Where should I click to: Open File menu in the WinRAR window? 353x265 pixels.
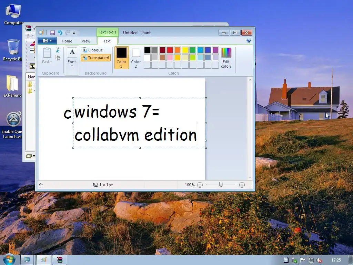click(x=30, y=36)
